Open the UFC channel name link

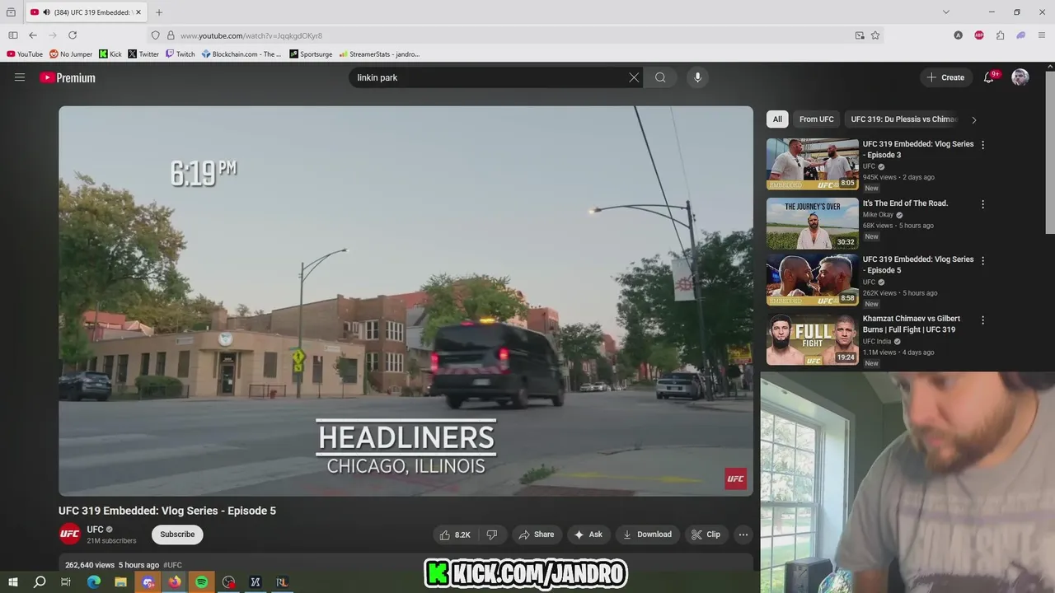coord(96,530)
